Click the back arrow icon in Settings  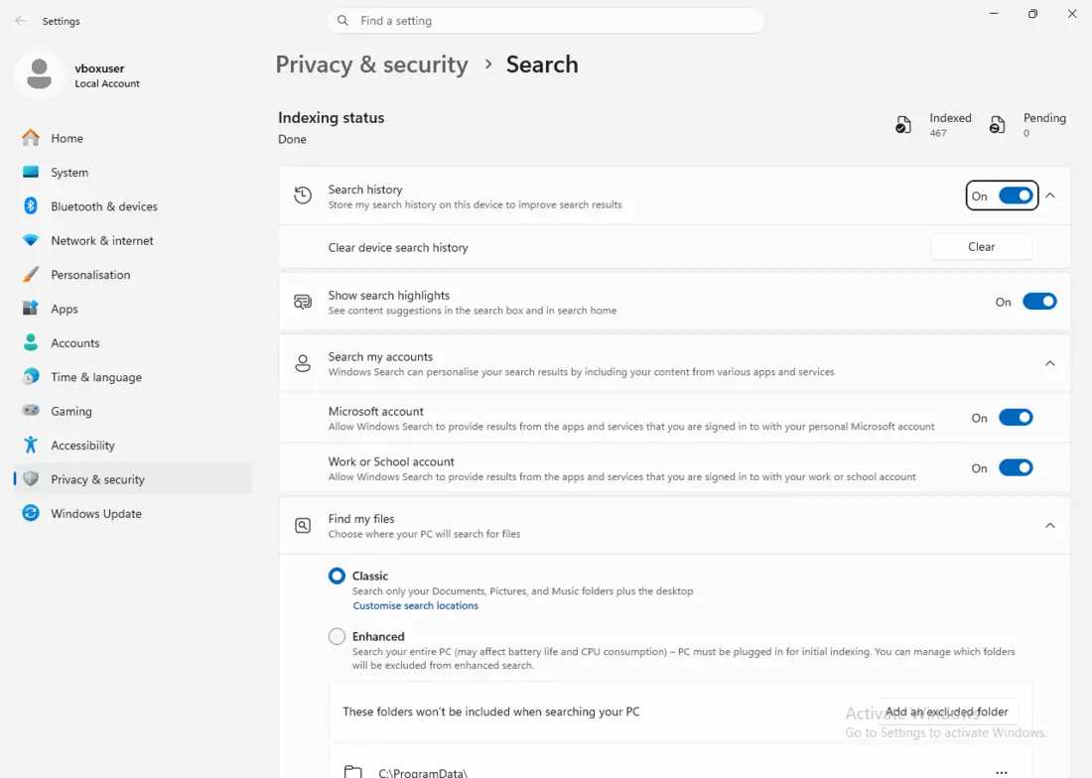pos(20,21)
